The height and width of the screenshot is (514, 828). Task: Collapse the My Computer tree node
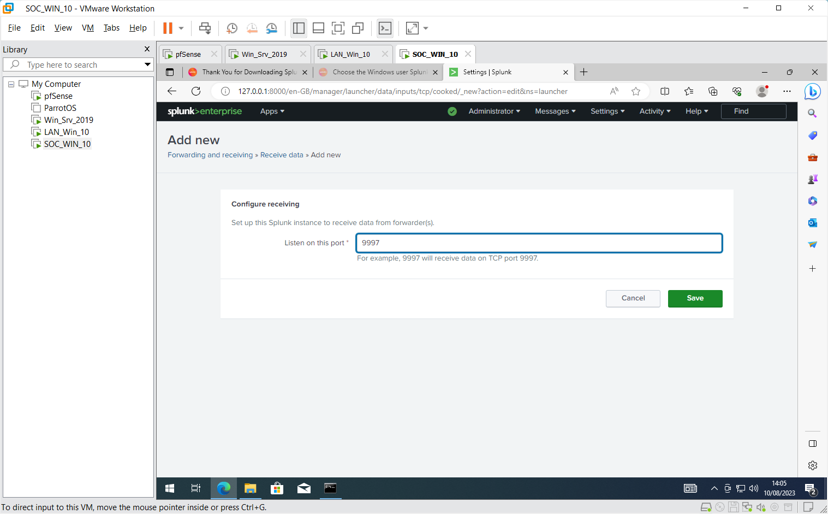(x=11, y=84)
